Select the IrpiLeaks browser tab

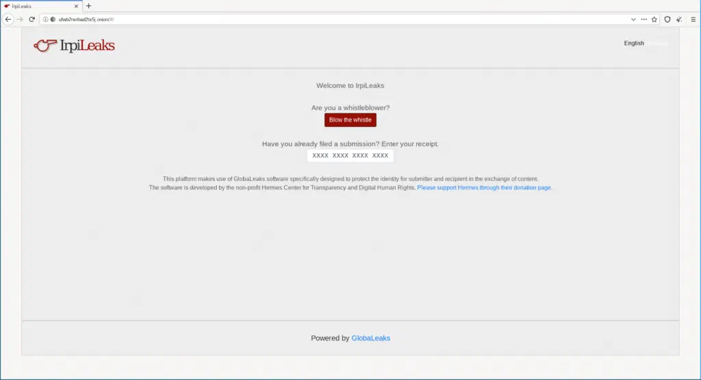tap(41, 6)
